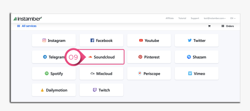
Task: Open the Vimeo service card
Action: [197, 74]
